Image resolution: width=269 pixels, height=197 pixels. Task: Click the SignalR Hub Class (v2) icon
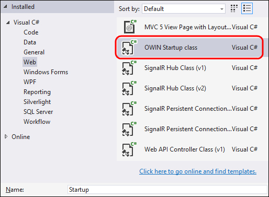[129, 88]
